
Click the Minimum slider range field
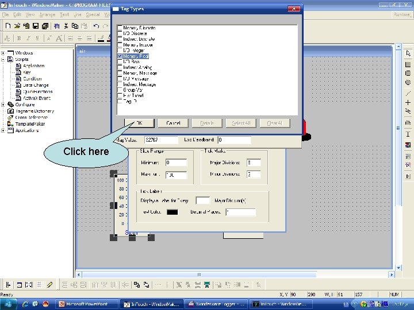pos(177,162)
